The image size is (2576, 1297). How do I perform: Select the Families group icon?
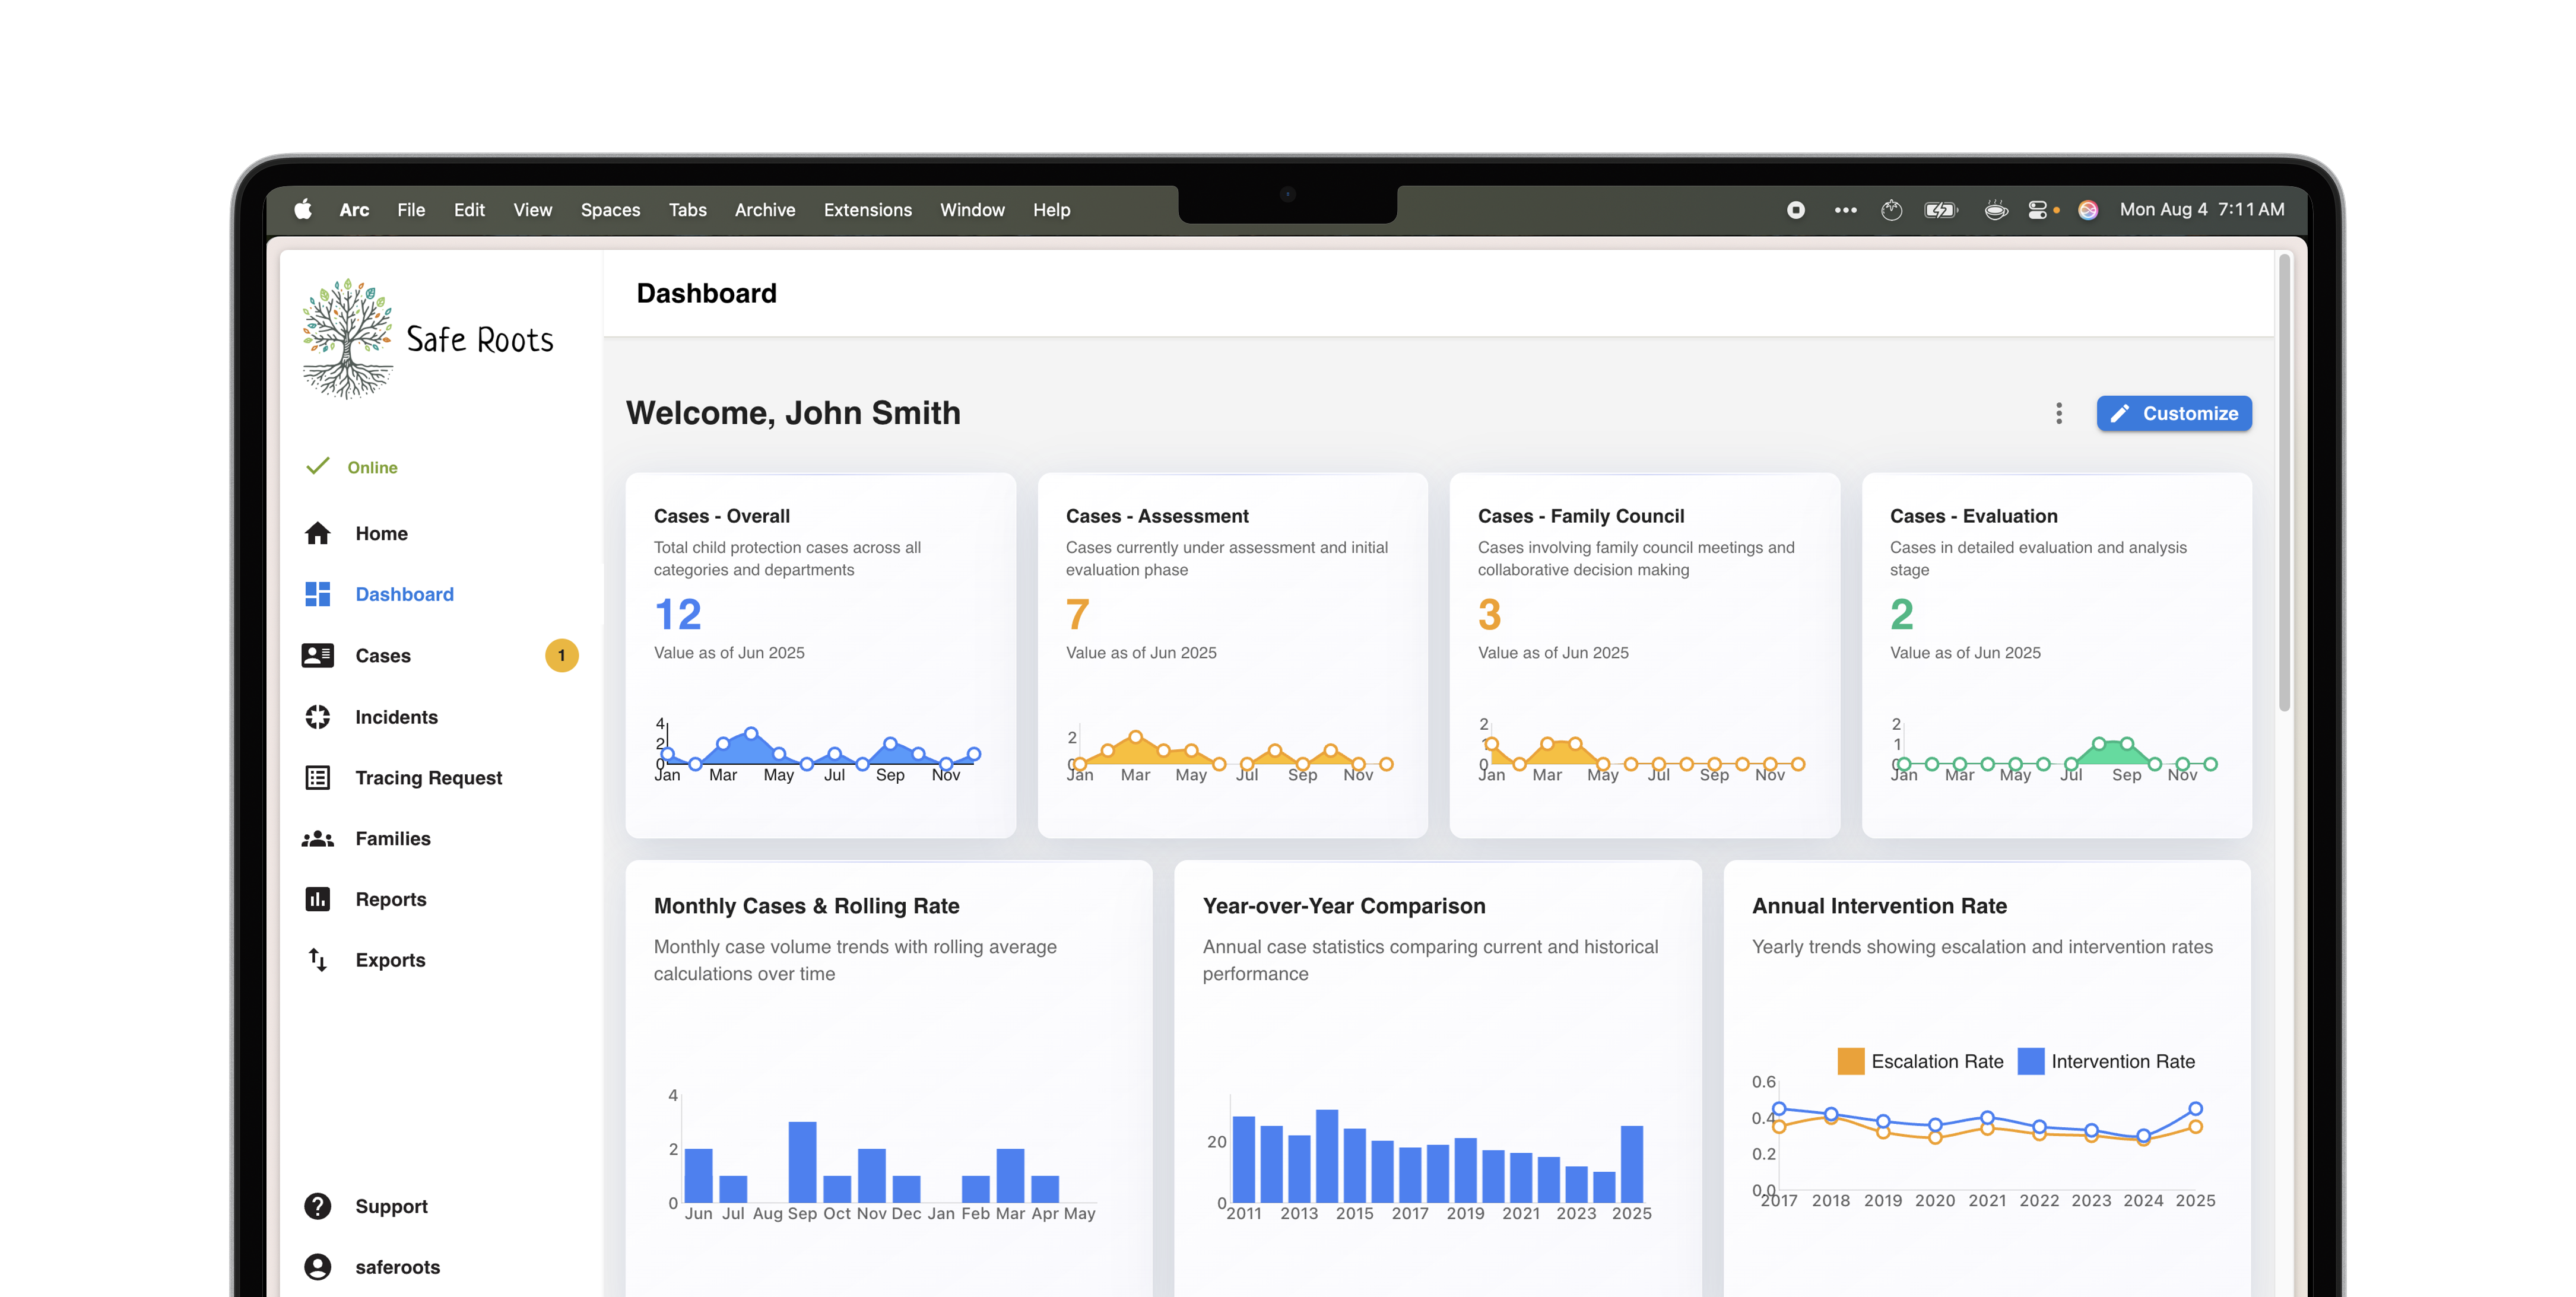(317, 839)
